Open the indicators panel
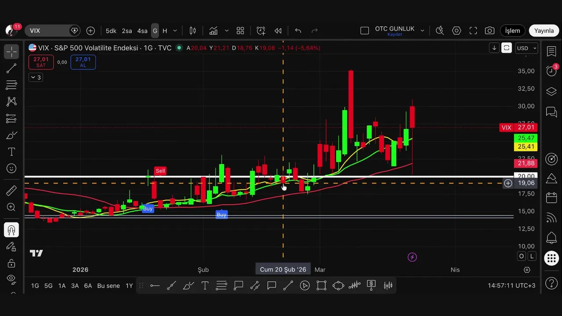The height and width of the screenshot is (316, 562). (213, 31)
